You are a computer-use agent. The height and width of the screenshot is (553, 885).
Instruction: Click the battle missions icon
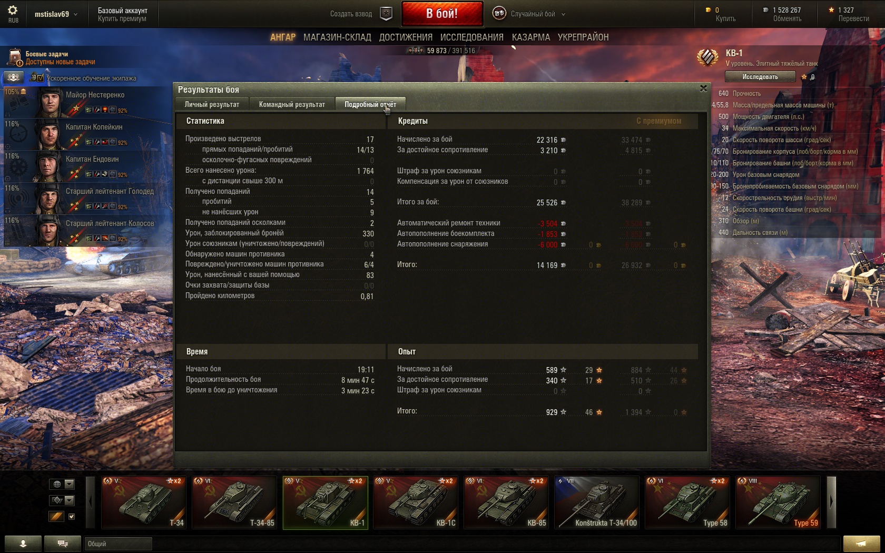(x=15, y=57)
